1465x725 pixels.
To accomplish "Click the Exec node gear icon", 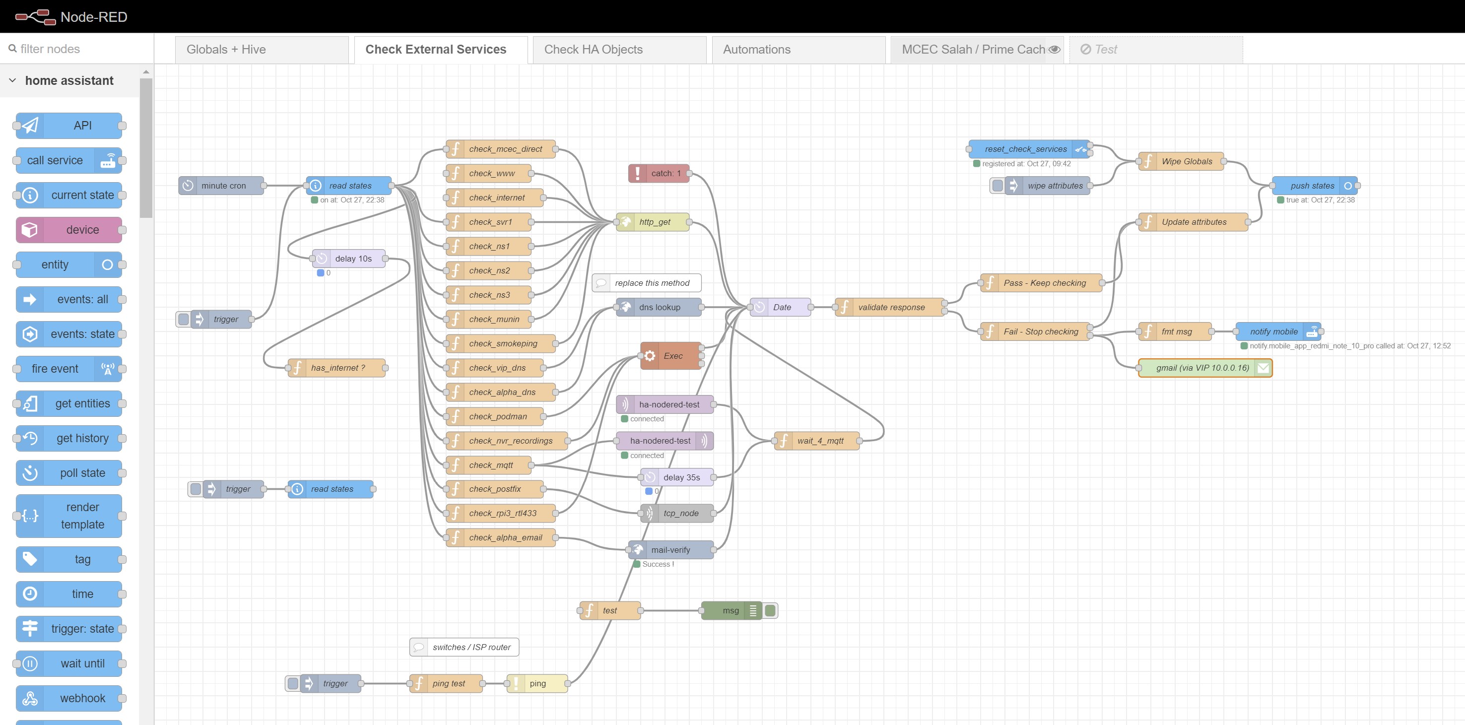I will tap(650, 356).
